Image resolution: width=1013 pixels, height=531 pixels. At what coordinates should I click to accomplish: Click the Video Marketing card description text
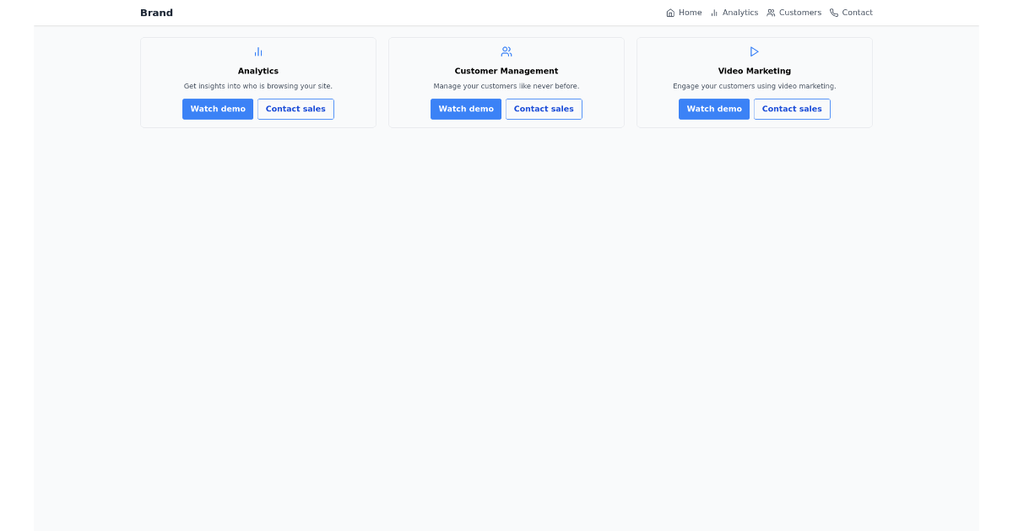pyautogui.click(x=754, y=86)
